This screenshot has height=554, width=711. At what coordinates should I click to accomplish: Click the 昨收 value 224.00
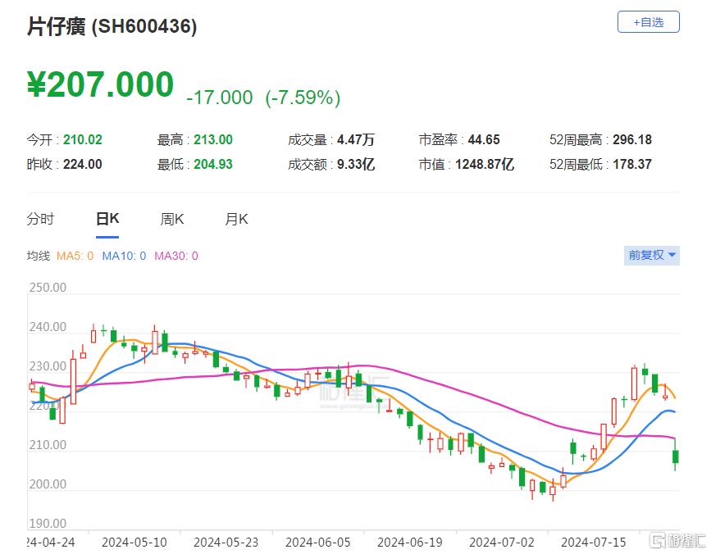(x=83, y=164)
